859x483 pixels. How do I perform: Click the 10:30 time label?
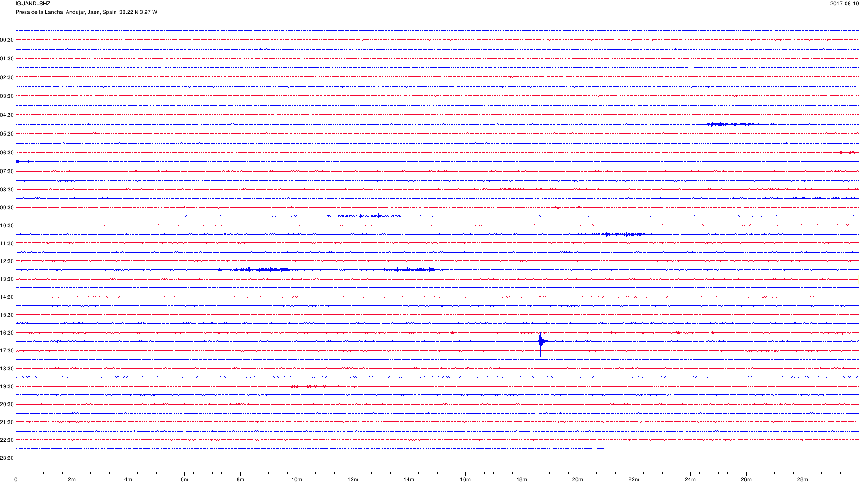[x=7, y=226]
